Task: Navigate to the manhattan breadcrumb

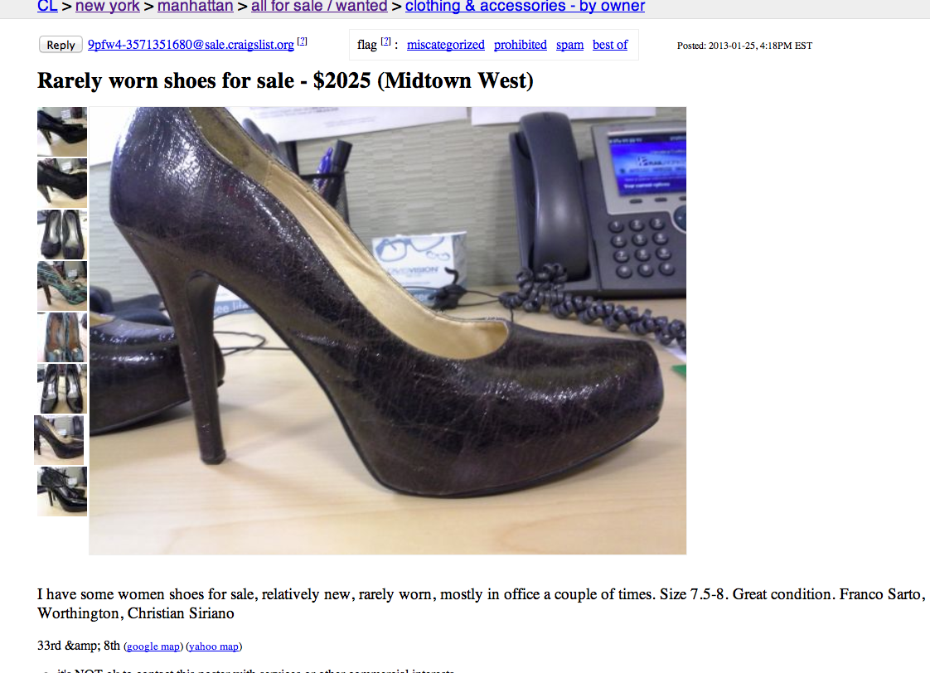Action: [195, 7]
